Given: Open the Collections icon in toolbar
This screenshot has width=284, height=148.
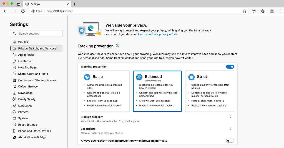Looking at the screenshot, I should click(x=263, y=11).
